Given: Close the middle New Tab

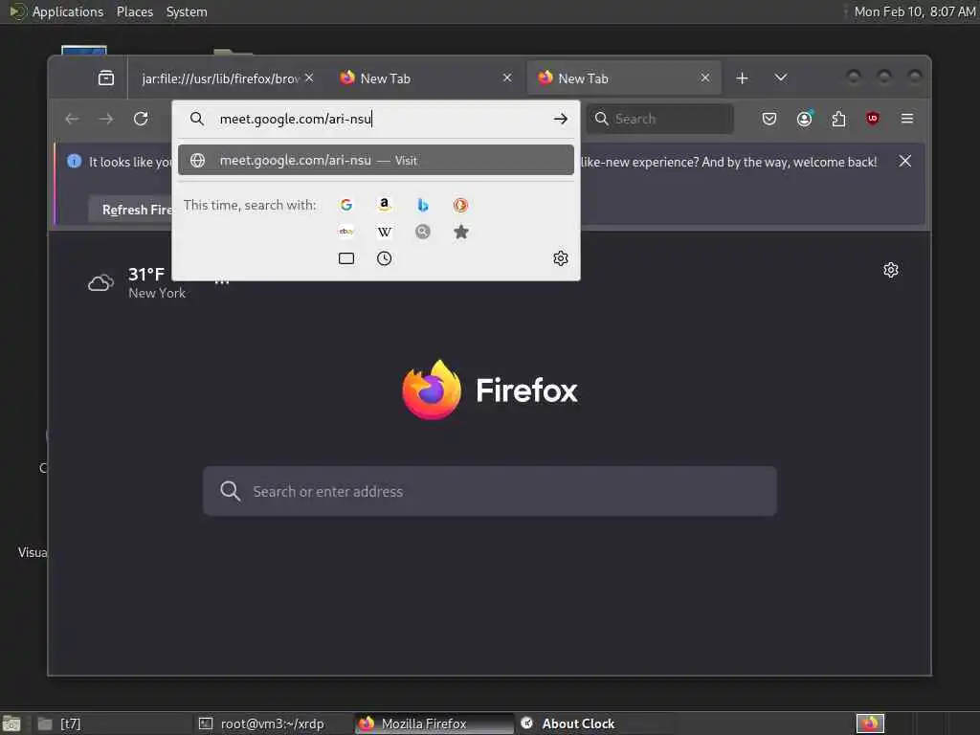Looking at the screenshot, I should (x=507, y=78).
